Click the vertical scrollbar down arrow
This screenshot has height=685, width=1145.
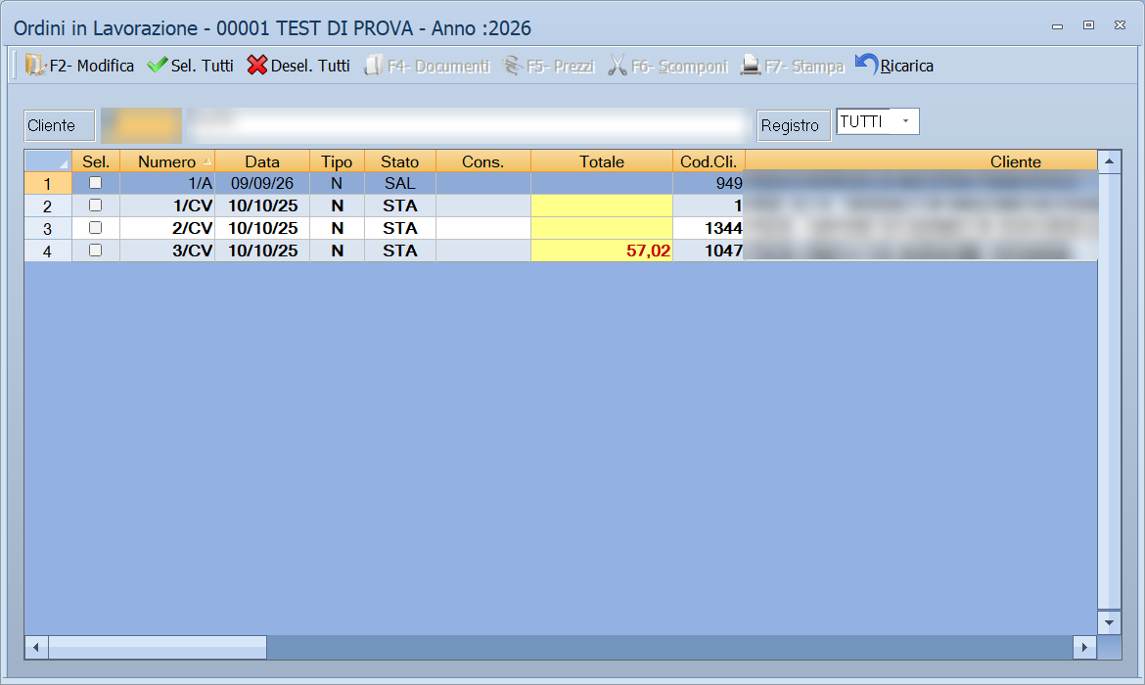1109,622
